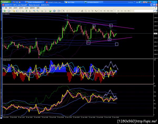The image size is (158, 124).
Task: Switch timeframe to M1
Action: (x=101, y=11)
